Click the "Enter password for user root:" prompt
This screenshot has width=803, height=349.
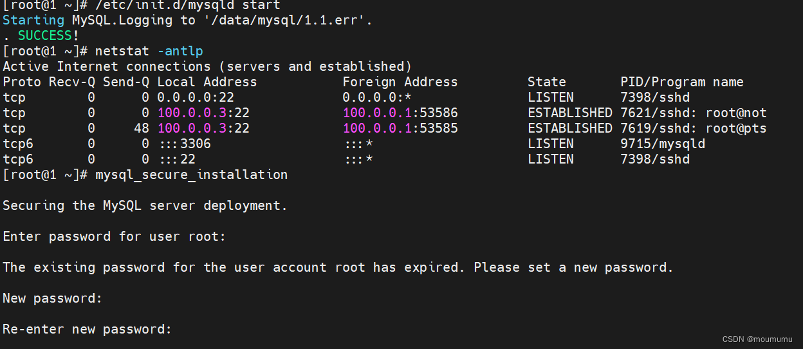(x=115, y=236)
